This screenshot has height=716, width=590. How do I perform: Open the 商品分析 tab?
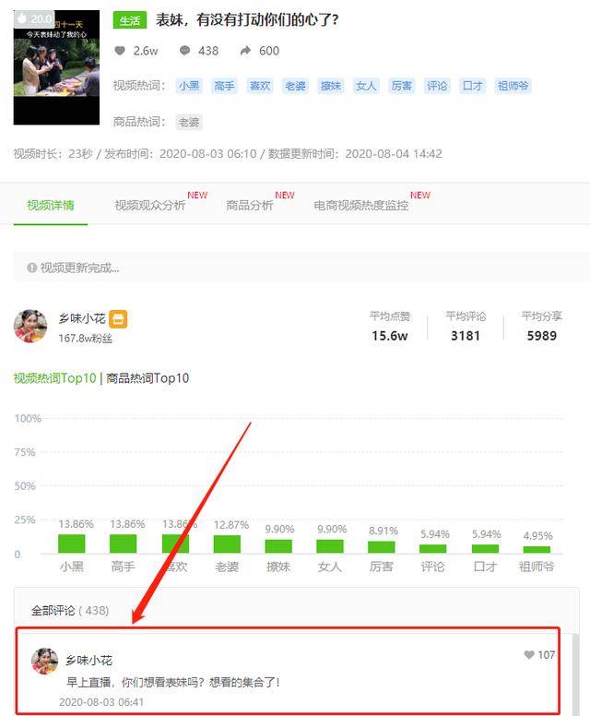[249, 206]
